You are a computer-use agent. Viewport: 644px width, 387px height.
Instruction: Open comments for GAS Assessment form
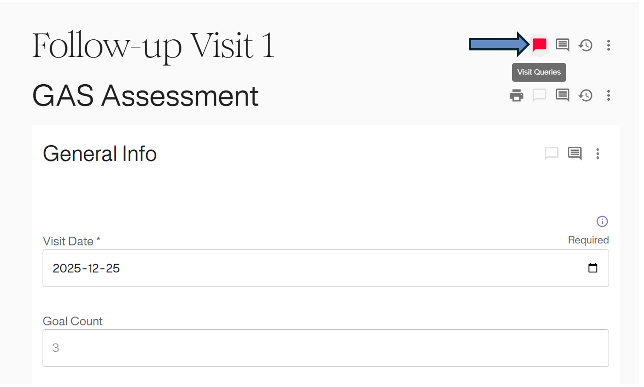click(562, 95)
